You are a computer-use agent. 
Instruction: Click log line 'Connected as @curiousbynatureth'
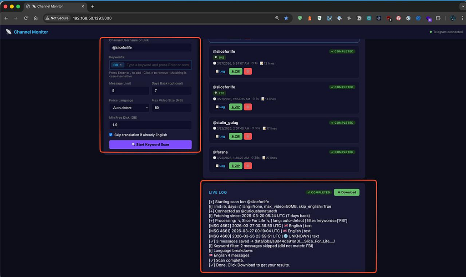(x=243, y=211)
